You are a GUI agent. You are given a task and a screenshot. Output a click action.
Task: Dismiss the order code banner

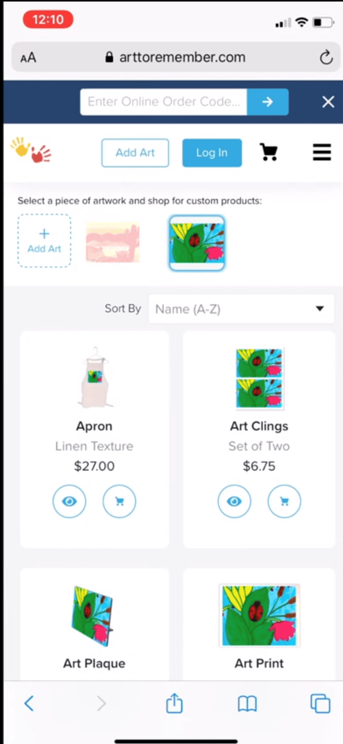coord(328,102)
